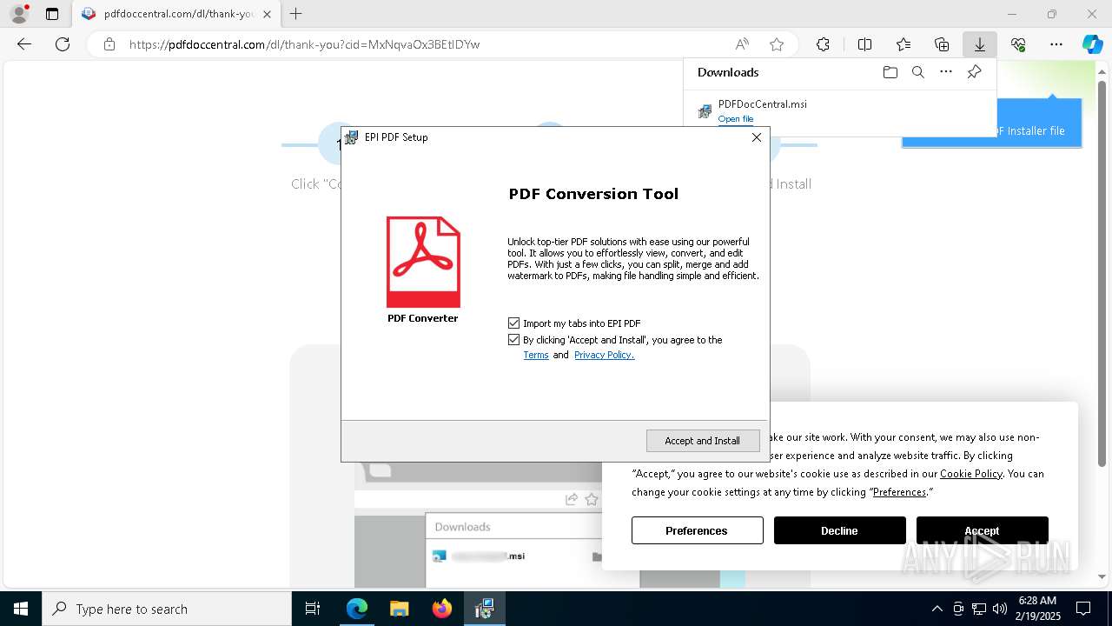Pin the Downloads panel
This screenshot has height=626, width=1112.
coord(974,72)
